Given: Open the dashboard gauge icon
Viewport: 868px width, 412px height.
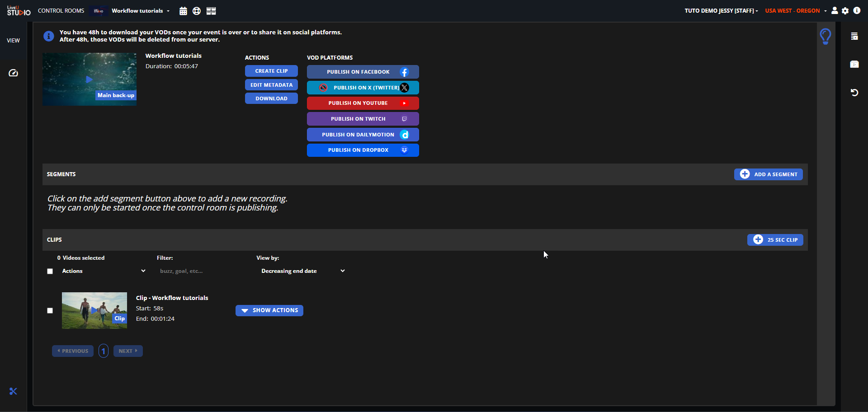Looking at the screenshot, I should click(13, 73).
